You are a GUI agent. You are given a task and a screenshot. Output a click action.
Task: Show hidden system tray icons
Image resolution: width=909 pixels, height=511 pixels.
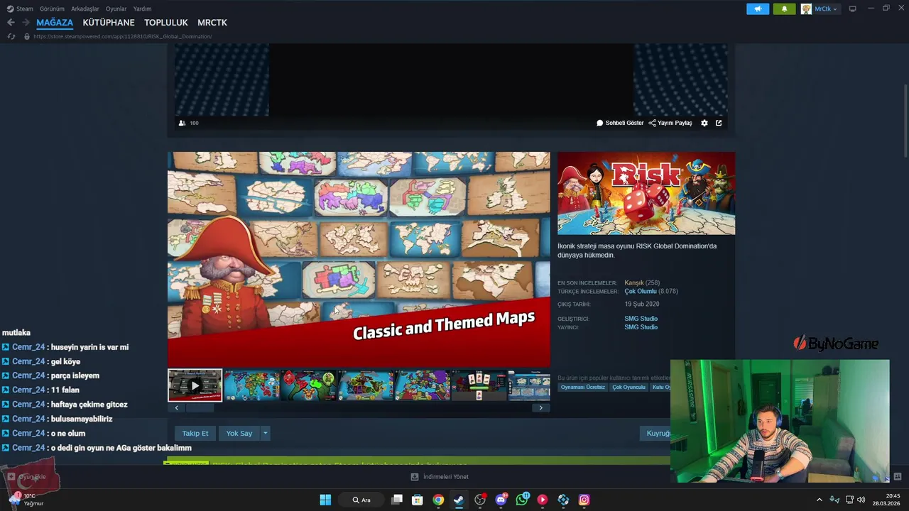pos(819,500)
